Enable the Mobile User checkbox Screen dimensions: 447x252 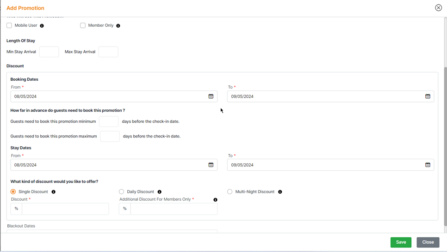pos(9,25)
